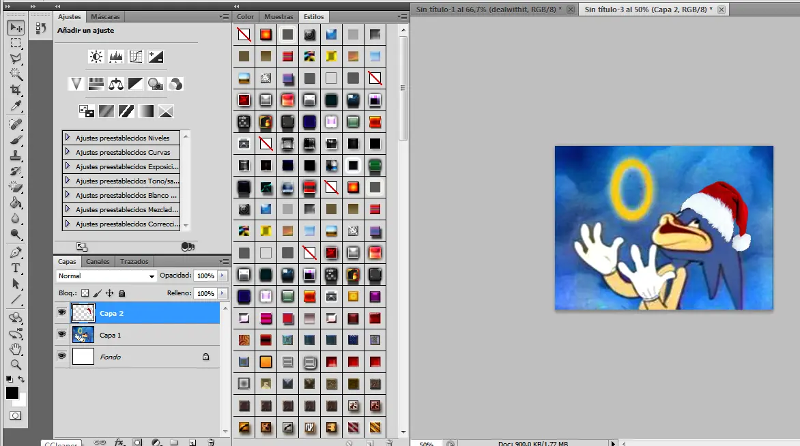Switch to Sin título-1 document tab
Screen dimensions: 800x446
(x=488, y=10)
